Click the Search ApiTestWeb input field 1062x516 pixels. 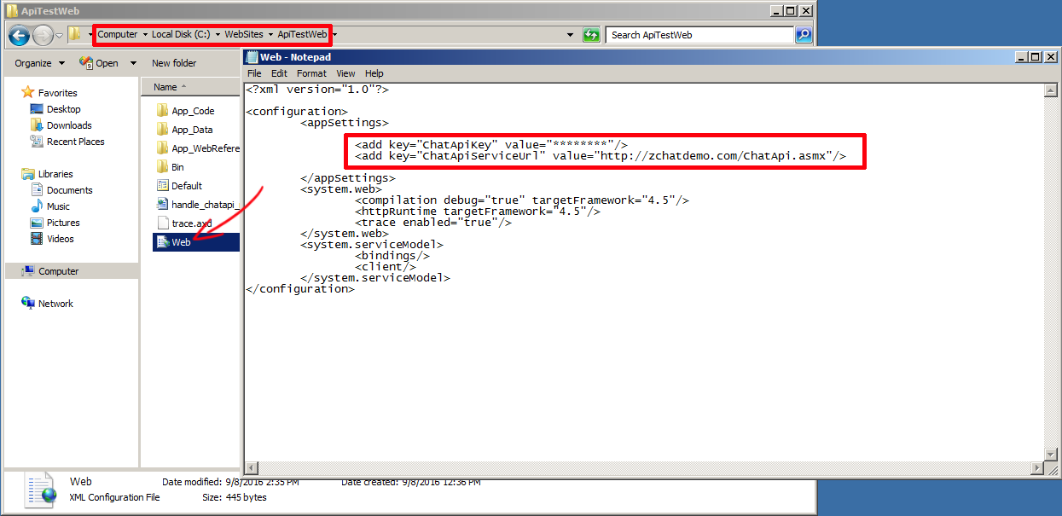pos(701,35)
